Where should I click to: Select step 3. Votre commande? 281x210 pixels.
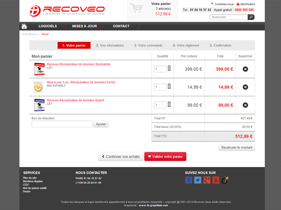[x=148, y=45]
